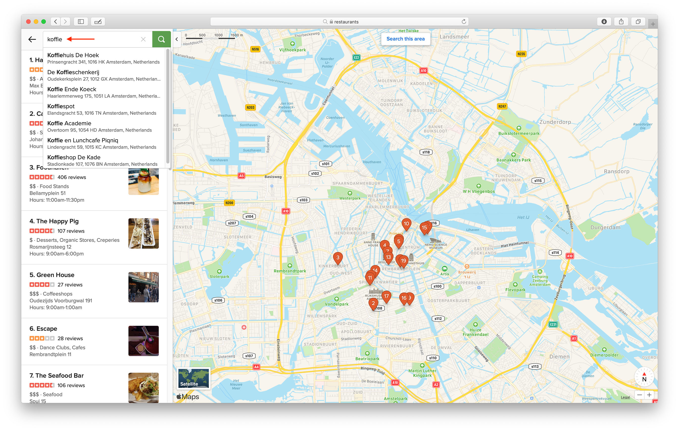
Task: Click the 107 reviews text
Action: click(x=71, y=231)
